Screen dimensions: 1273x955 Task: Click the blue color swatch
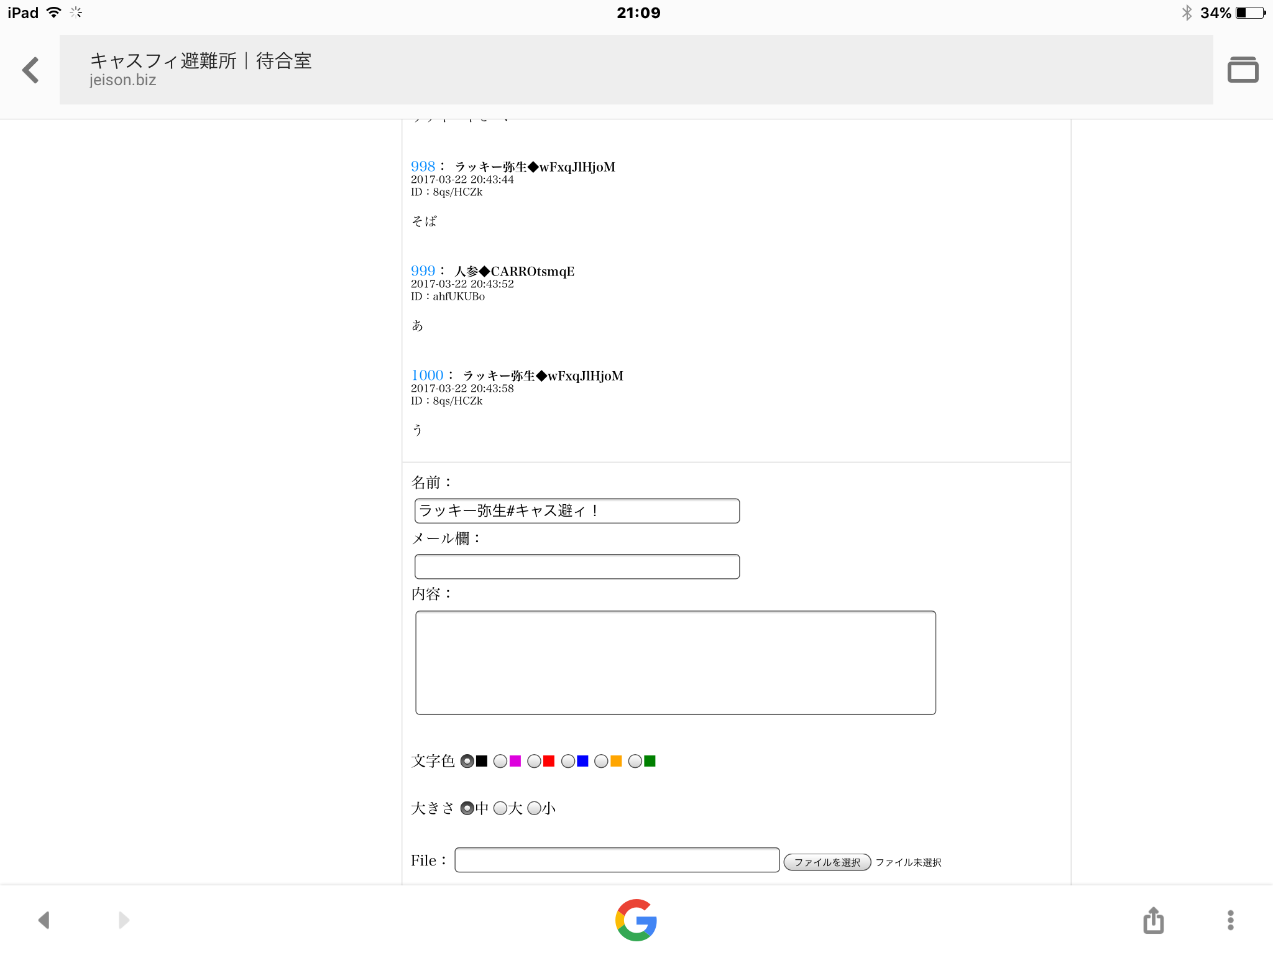pyautogui.click(x=582, y=762)
